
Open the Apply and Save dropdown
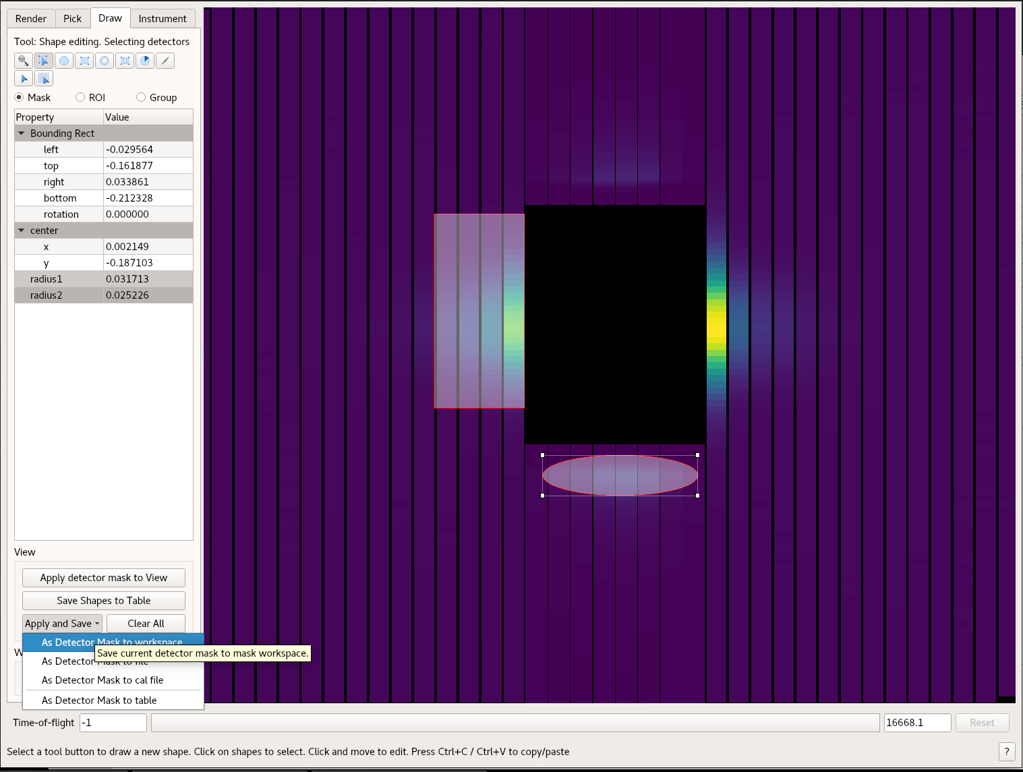pyautogui.click(x=62, y=624)
